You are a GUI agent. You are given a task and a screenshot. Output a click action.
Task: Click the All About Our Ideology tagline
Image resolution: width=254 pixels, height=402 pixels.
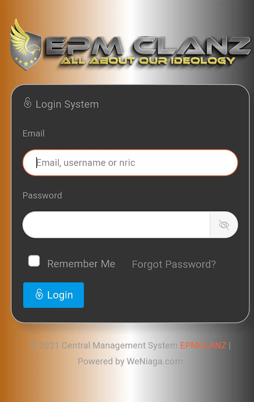[148, 61]
